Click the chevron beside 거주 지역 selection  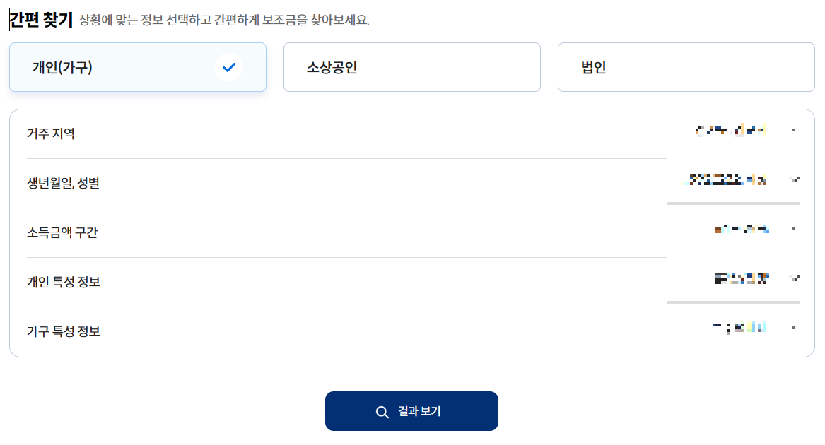(x=793, y=130)
